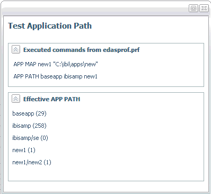Click the Test Application Path title

point(50,26)
